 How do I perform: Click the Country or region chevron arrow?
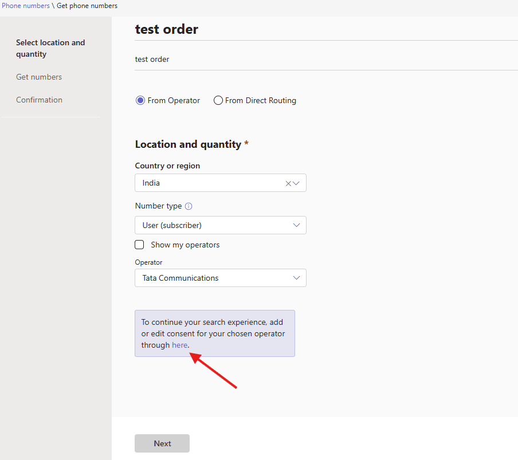(x=296, y=183)
